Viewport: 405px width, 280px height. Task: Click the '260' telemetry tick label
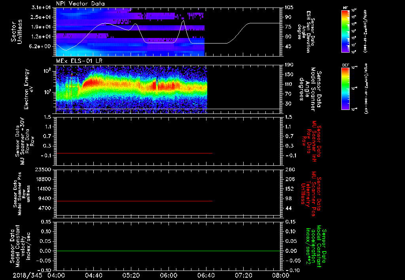(289, 169)
